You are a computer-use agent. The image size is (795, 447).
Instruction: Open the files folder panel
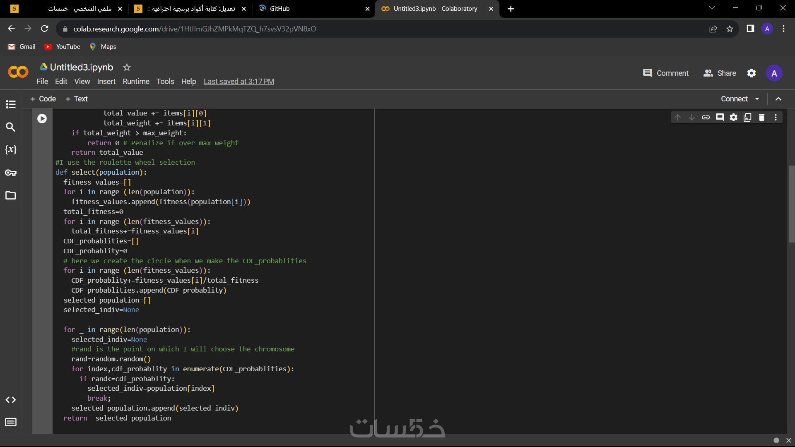coord(11,195)
